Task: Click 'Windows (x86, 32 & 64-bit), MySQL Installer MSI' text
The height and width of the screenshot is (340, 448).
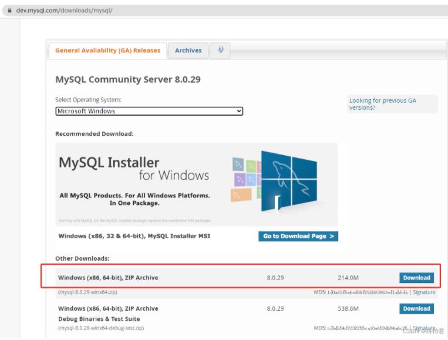Action: [x=134, y=236]
